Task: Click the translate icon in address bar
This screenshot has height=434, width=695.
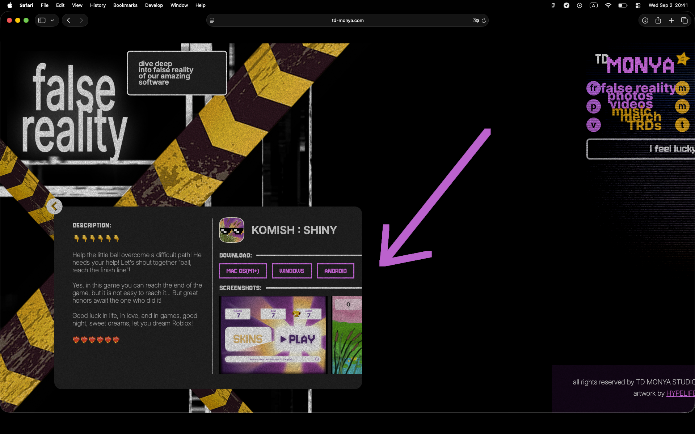Action: click(x=476, y=21)
